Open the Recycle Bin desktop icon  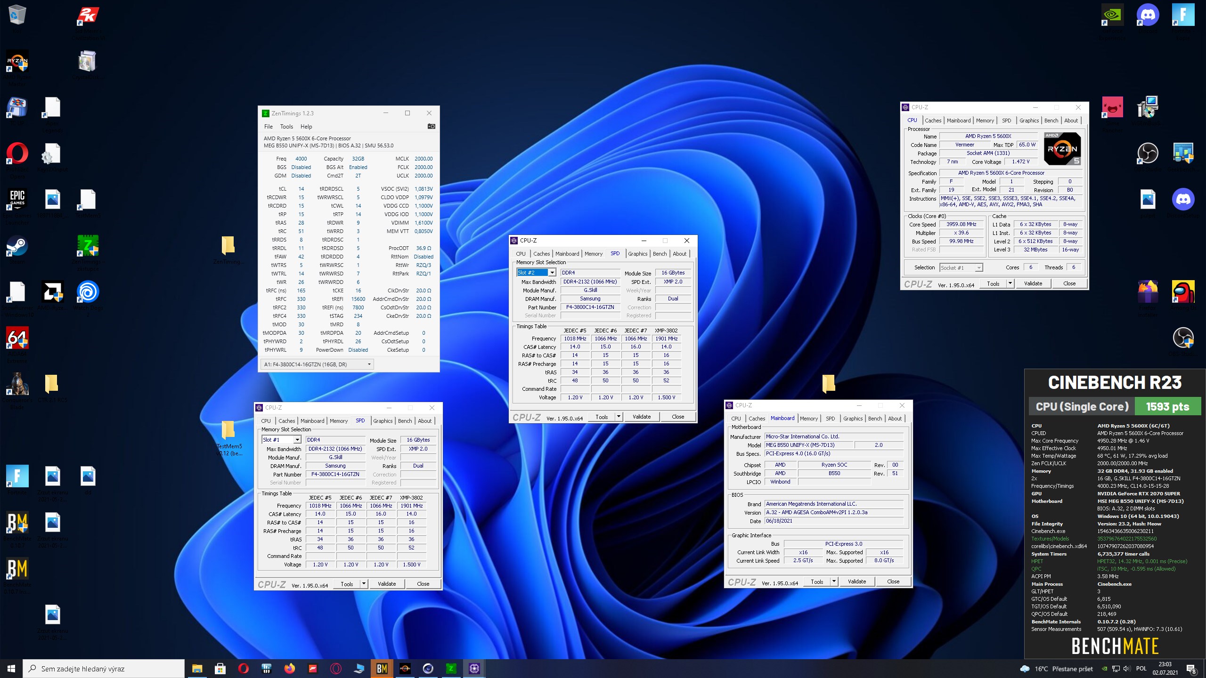17,15
